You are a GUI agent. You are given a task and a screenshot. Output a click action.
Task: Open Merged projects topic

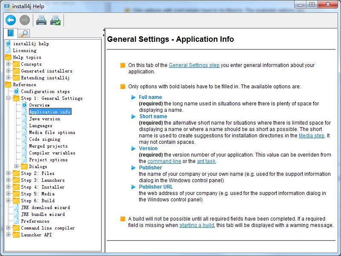tap(48, 146)
